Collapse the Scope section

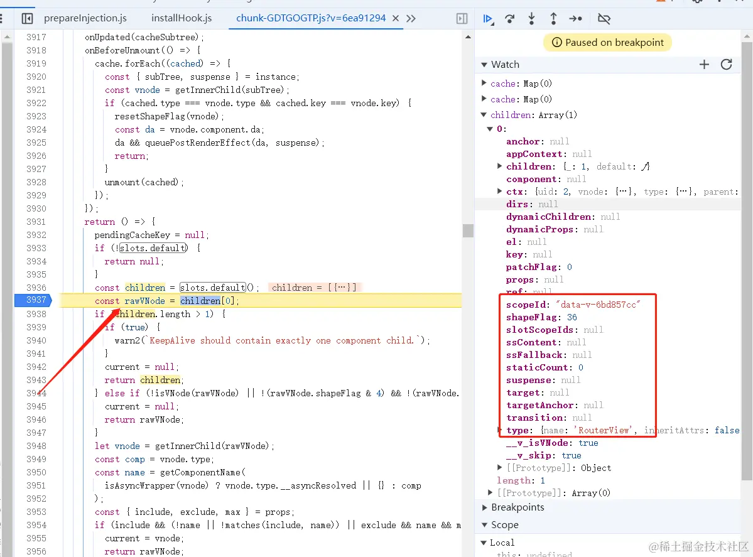click(484, 525)
